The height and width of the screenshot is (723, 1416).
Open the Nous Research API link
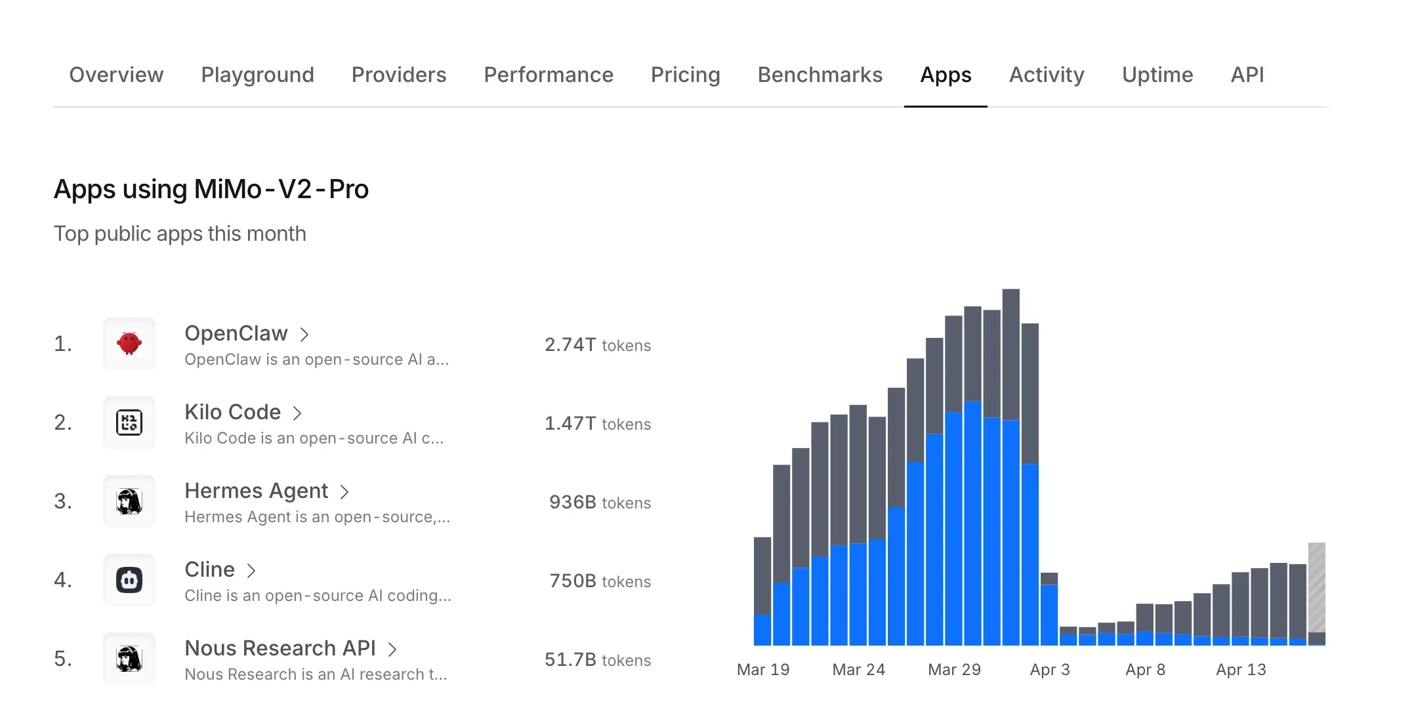tap(280, 648)
